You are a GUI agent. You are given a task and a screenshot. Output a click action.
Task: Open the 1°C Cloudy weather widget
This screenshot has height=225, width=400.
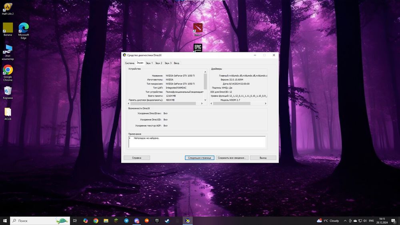(x=328, y=221)
